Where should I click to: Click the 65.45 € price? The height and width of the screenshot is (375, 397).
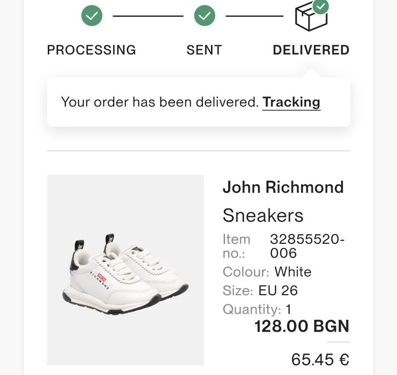[320, 358]
